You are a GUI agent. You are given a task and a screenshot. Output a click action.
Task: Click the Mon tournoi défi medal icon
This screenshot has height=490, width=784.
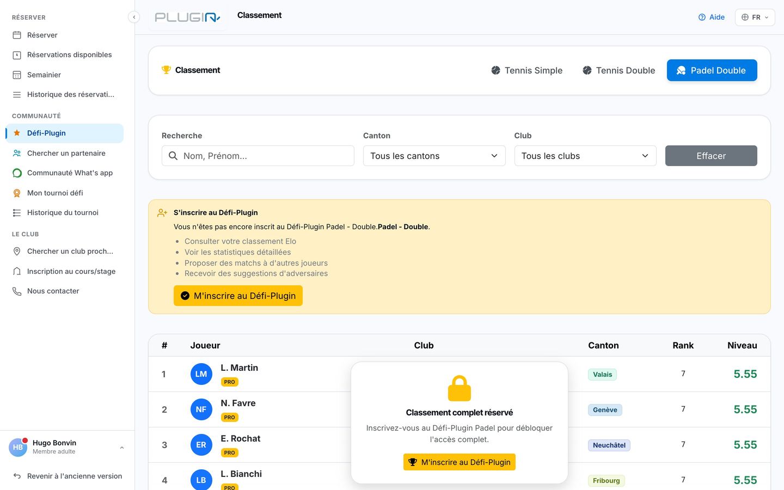(17, 193)
